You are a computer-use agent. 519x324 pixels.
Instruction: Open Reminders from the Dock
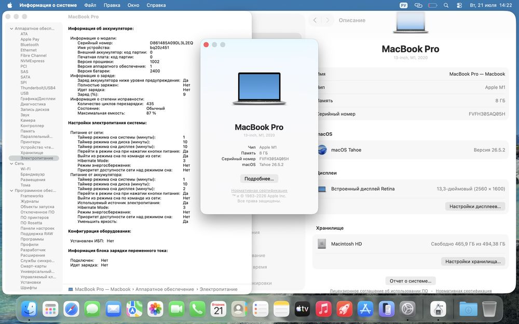pyautogui.click(x=261, y=309)
